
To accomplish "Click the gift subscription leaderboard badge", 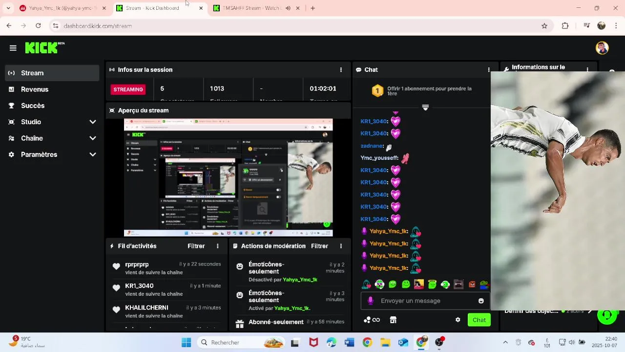I will pyautogui.click(x=377, y=91).
